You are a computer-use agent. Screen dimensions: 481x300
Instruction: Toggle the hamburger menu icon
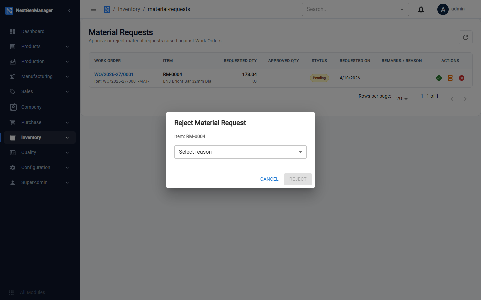pyautogui.click(x=93, y=9)
